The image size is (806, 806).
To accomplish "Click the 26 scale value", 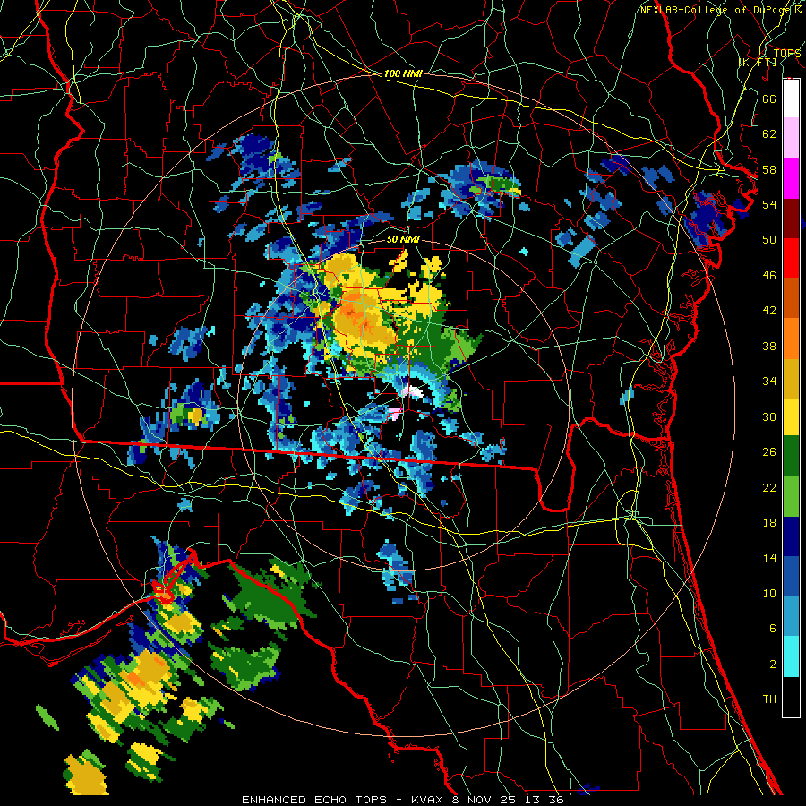I will coord(769,452).
